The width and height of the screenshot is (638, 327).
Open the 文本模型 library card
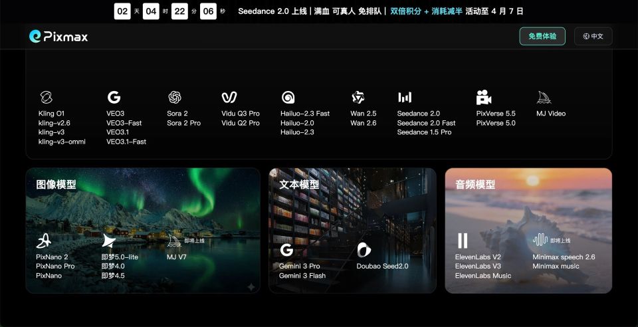click(352, 231)
